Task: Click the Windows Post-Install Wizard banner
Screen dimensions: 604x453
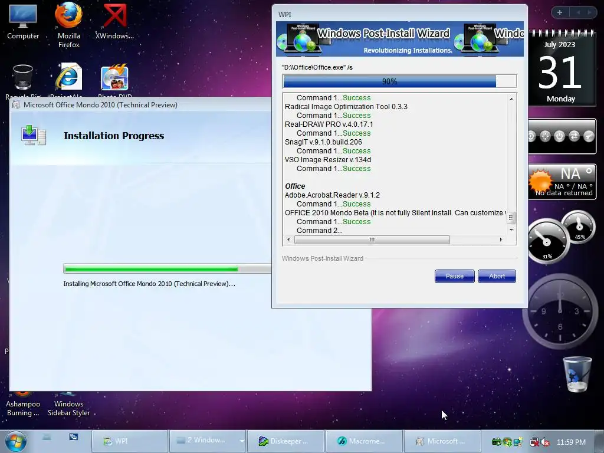Action: 400,39
